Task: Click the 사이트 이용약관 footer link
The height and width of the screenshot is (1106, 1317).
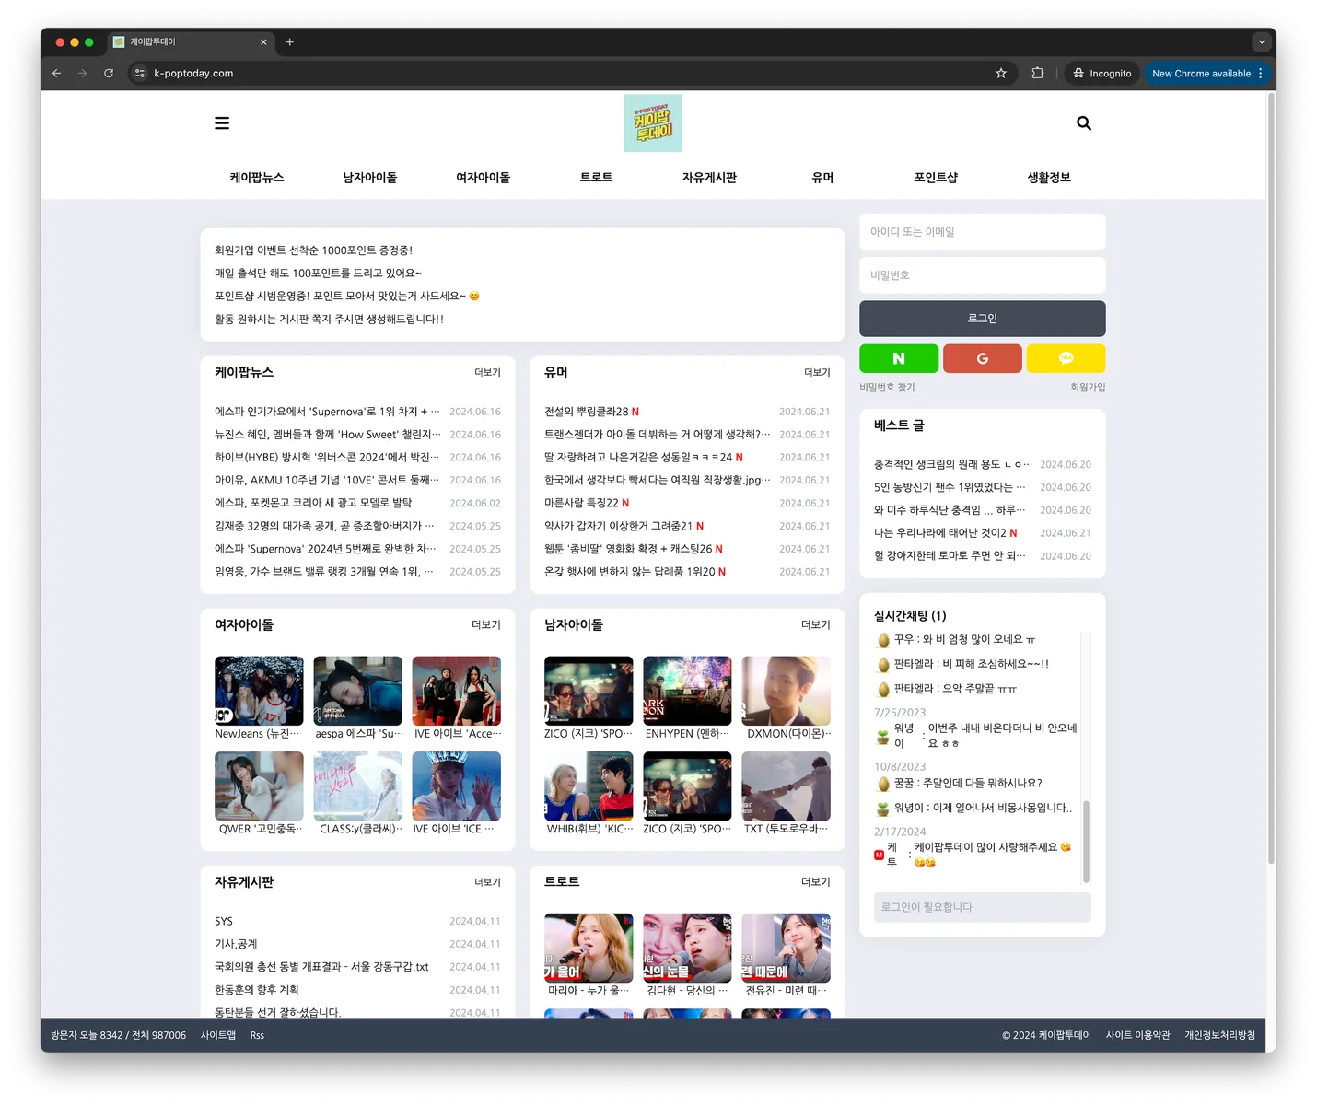Action: [1137, 1035]
